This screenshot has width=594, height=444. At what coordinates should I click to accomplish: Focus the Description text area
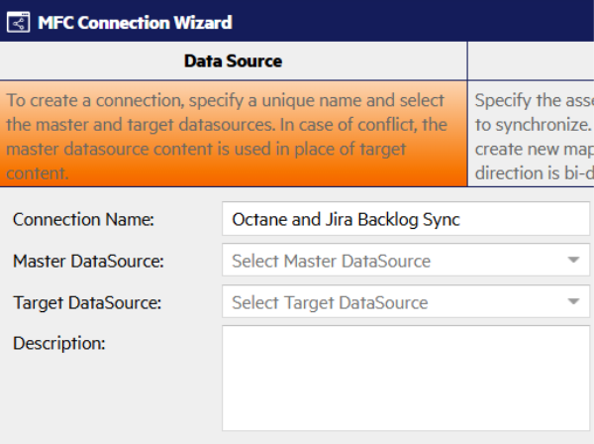[x=406, y=379]
